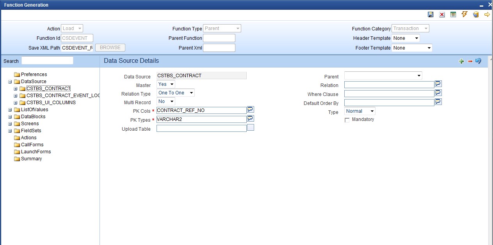This screenshot has width=493, height=245.
Task: Collapse the DataSource tree node
Action: click(x=10, y=82)
